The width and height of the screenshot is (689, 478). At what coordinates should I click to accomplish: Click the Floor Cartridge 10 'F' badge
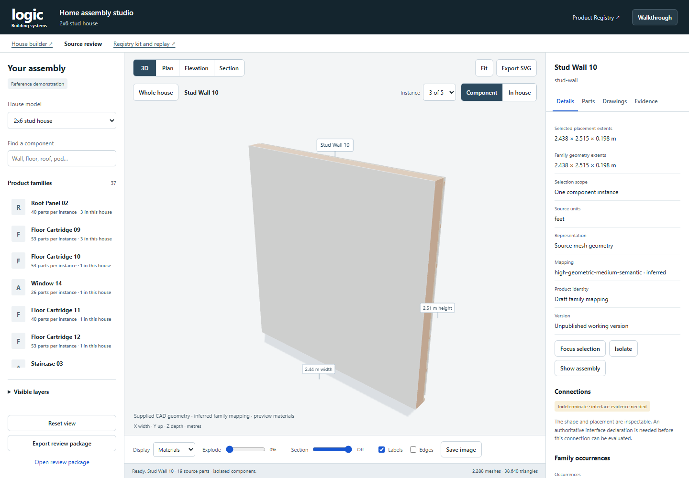click(x=18, y=261)
